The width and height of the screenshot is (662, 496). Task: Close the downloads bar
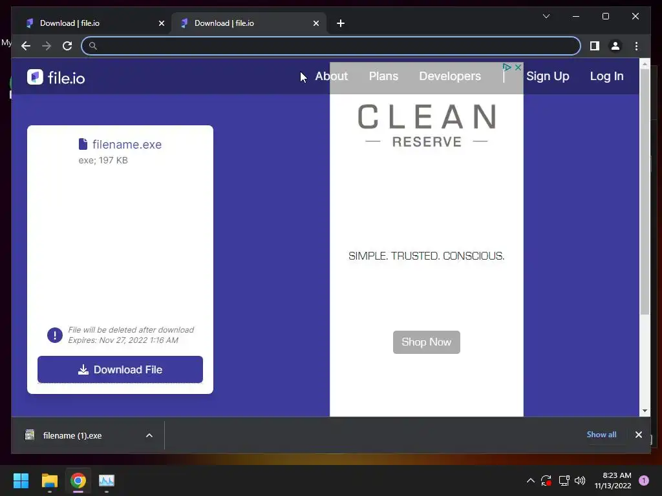coord(638,435)
